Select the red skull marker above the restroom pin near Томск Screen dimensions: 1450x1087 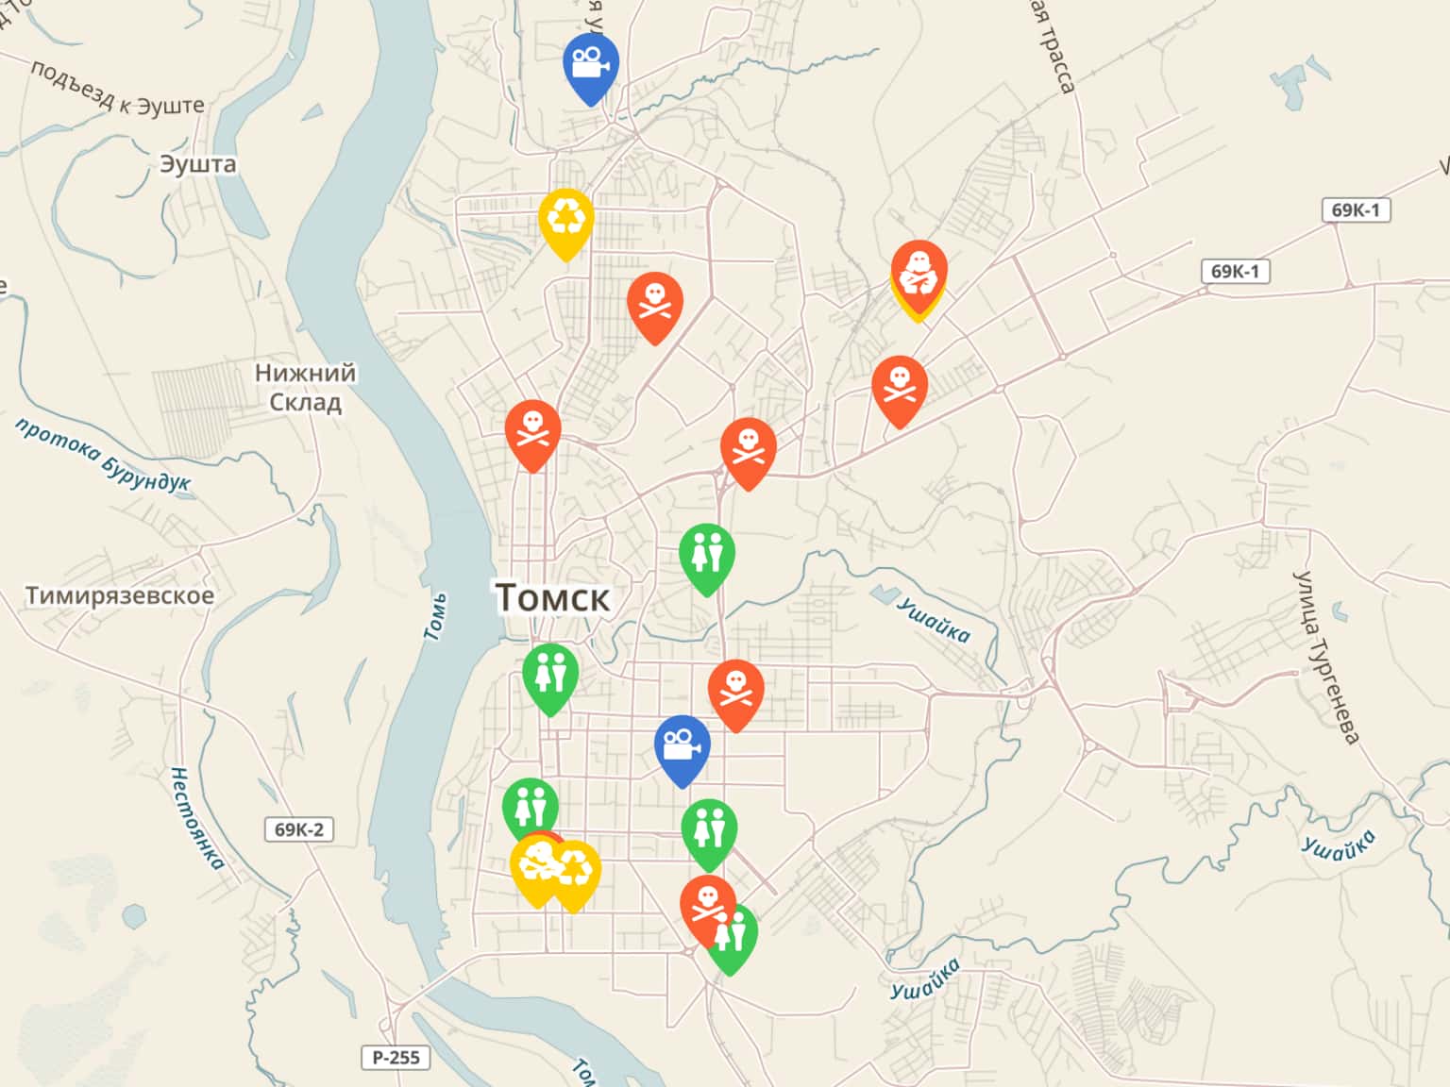coord(749,449)
